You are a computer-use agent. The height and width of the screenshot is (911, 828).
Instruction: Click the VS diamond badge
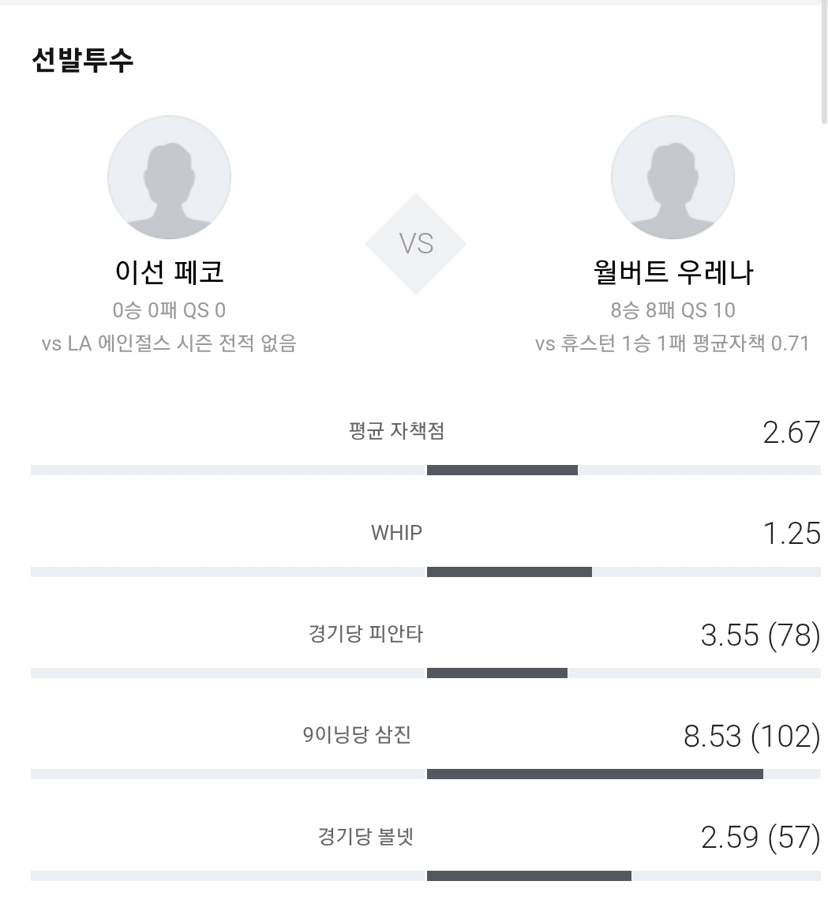pyautogui.click(x=416, y=244)
